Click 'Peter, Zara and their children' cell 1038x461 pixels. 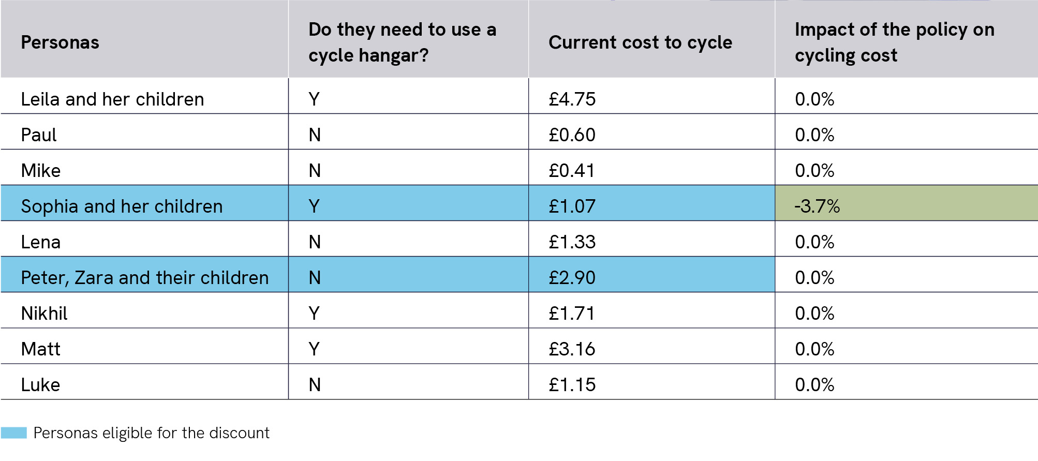(145, 277)
